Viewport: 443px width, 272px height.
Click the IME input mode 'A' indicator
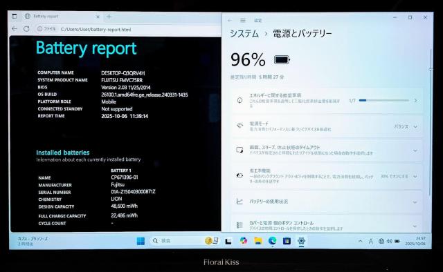(371, 241)
